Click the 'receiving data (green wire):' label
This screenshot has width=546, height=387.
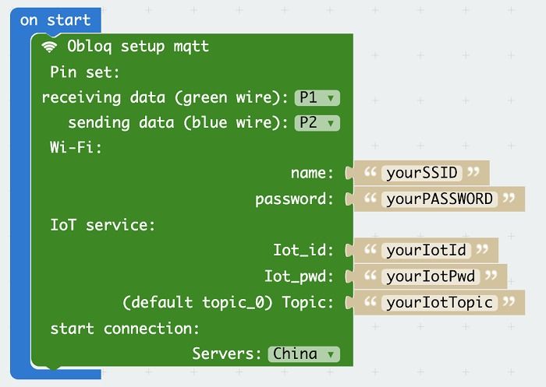(165, 97)
